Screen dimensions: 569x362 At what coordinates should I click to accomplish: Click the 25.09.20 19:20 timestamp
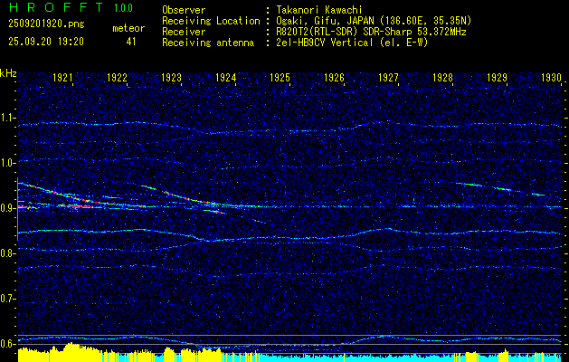click(45, 42)
